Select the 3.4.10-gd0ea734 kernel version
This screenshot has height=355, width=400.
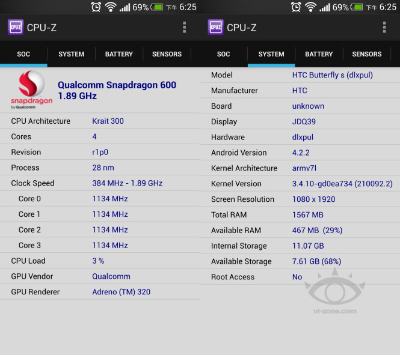pyautogui.click(x=342, y=184)
